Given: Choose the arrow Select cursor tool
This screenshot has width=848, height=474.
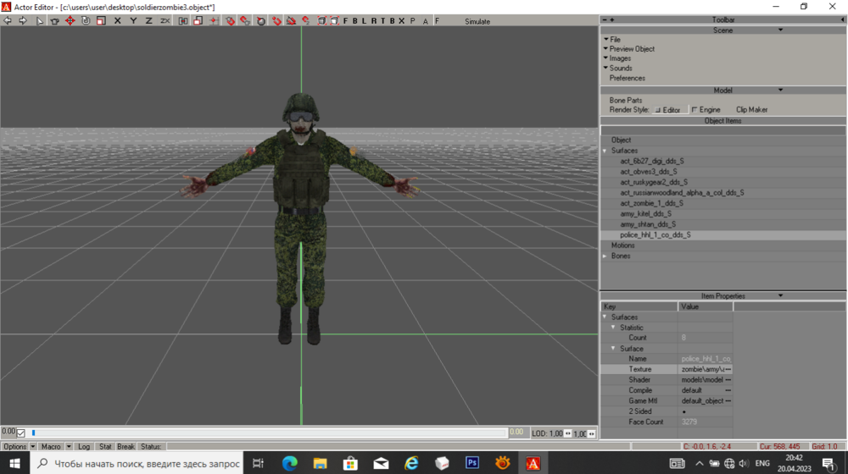Looking at the screenshot, I should (40, 21).
